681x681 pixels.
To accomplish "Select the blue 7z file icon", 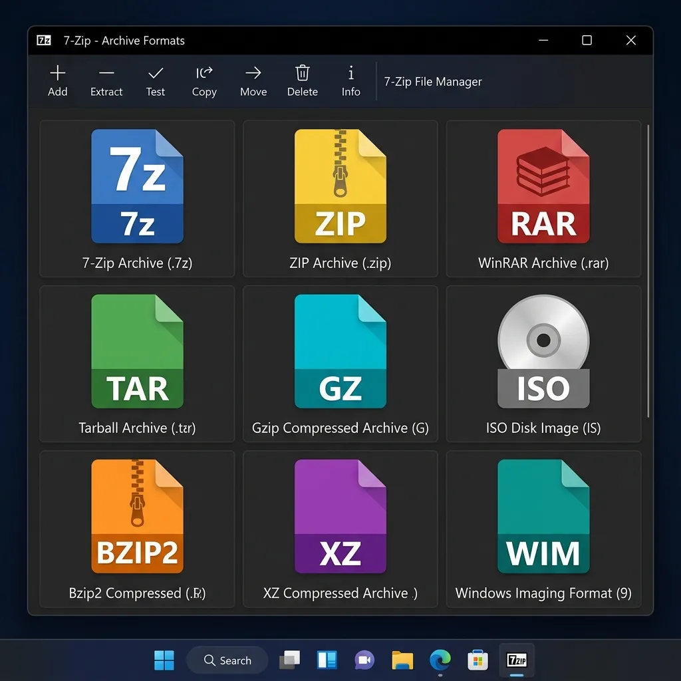I will point(137,186).
